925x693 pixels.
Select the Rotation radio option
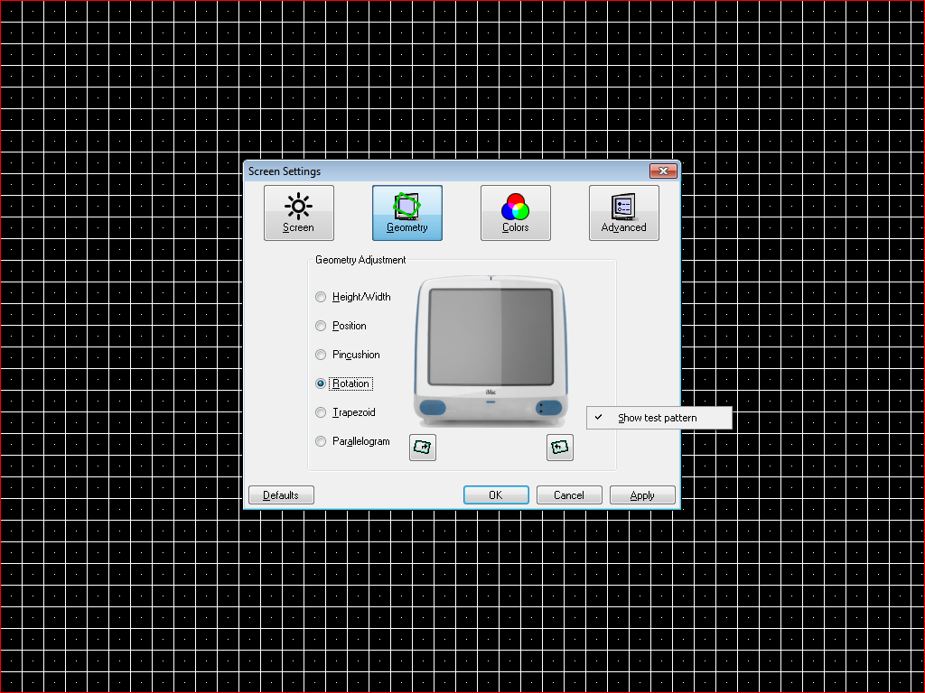344,383
